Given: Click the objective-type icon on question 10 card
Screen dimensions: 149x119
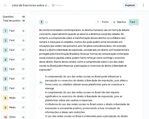Looking at the screenshot, I should click(x=23, y=117).
